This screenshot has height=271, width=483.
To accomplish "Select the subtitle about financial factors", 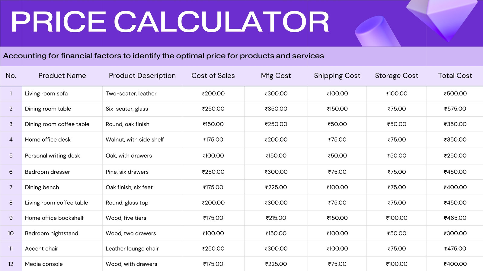I will coord(163,56).
